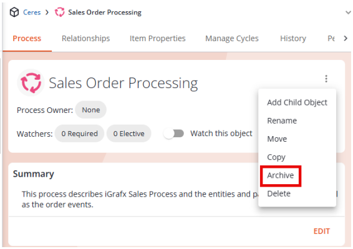Go to the History tab
Screen dimensions: 353x249
tap(293, 38)
